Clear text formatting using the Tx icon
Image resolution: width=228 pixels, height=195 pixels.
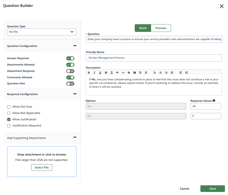[x=111, y=73]
